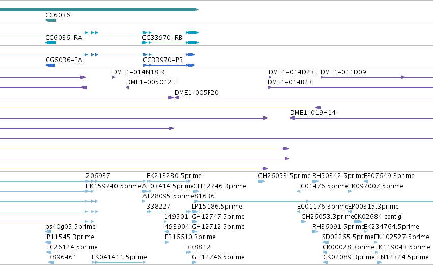This screenshot has width=433, height=265.
Task: Select the EP16610.3prime EST label
Action: (190, 237)
